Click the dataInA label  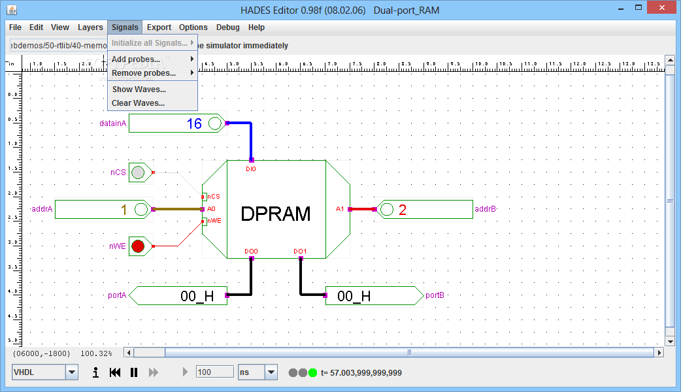(x=113, y=123)
